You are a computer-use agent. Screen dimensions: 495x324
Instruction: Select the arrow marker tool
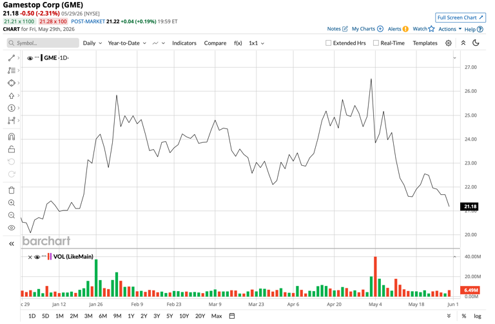12,96
